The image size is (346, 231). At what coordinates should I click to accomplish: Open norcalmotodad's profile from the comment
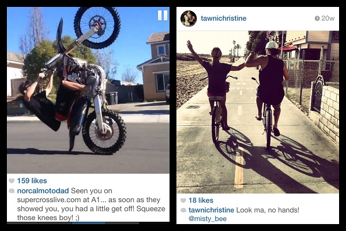pyautogui.click(x=40, y=190)
